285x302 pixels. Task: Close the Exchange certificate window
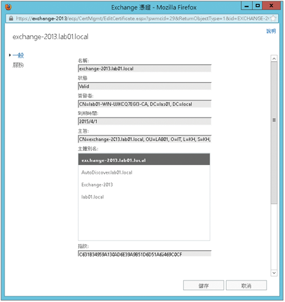click(272, 6)
